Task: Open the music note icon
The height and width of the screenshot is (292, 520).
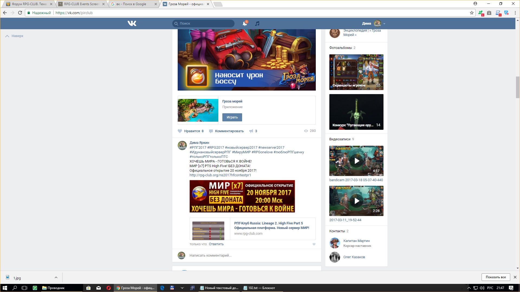Action: pos(257,24)
